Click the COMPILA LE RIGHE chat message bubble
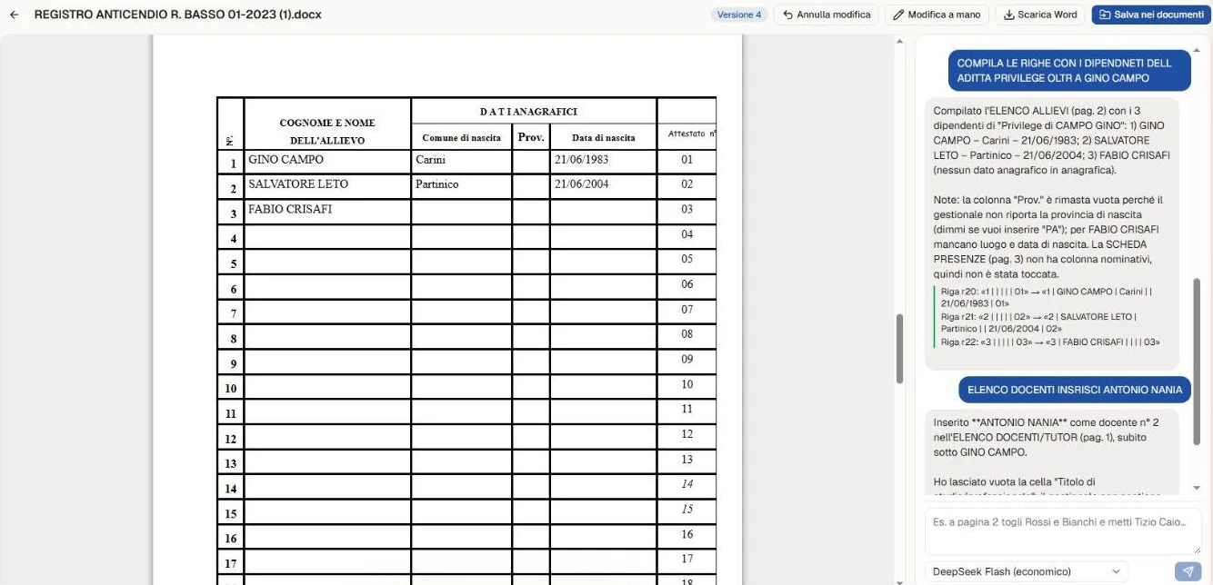The width and height of the screenshot is (1213, 585). 1068,71
